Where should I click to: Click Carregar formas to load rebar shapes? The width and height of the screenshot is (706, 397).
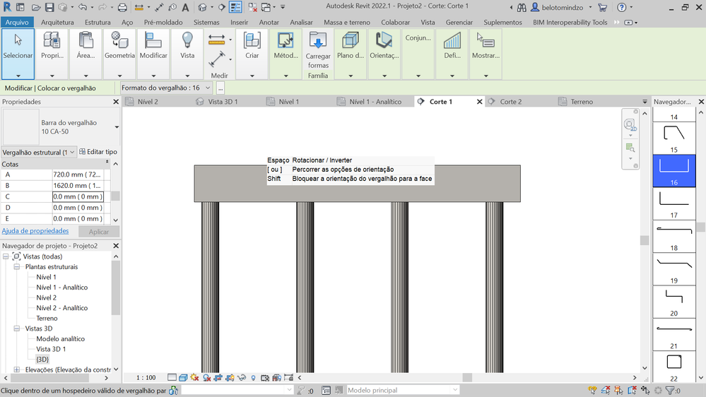(318, 49)
